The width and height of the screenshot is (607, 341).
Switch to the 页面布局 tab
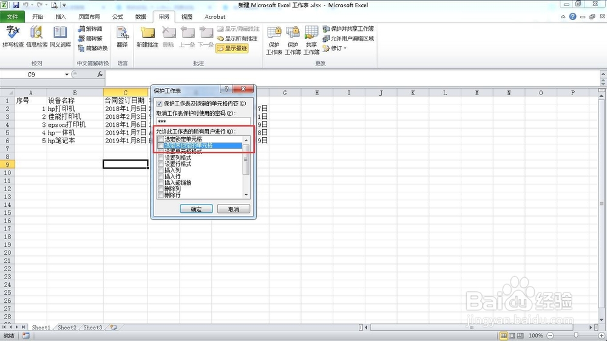pos(89,16)
